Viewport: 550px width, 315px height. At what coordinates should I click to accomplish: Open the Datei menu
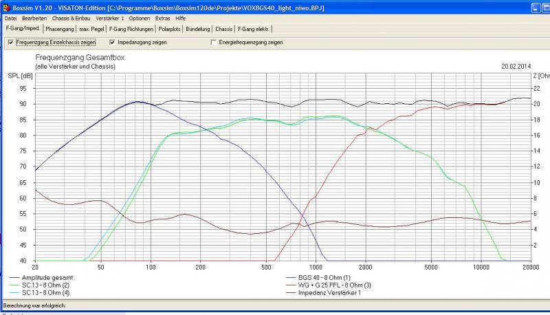pyautogui.click(x=11, y=18)
